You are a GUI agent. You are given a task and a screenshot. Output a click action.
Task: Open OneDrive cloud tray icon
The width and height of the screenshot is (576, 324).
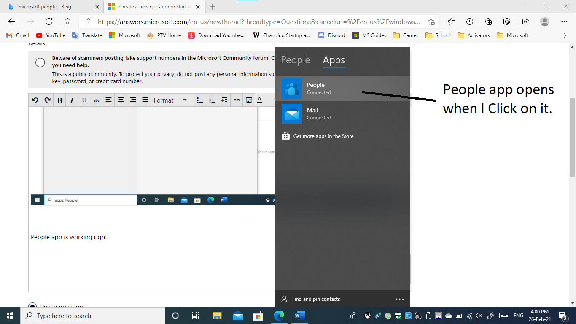tap(449, 316)
